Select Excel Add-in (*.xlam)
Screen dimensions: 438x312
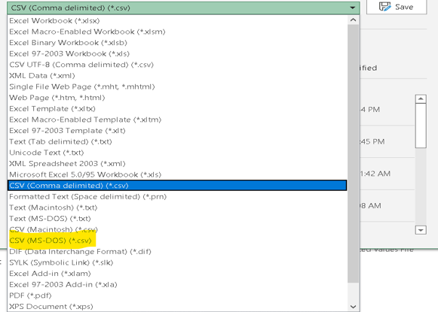tap(177, 274)
